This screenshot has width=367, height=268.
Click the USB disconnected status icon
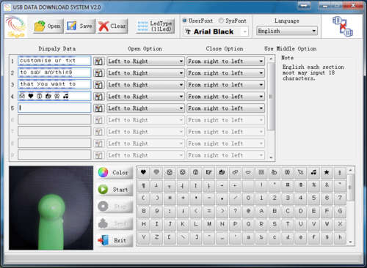point(343,26)
